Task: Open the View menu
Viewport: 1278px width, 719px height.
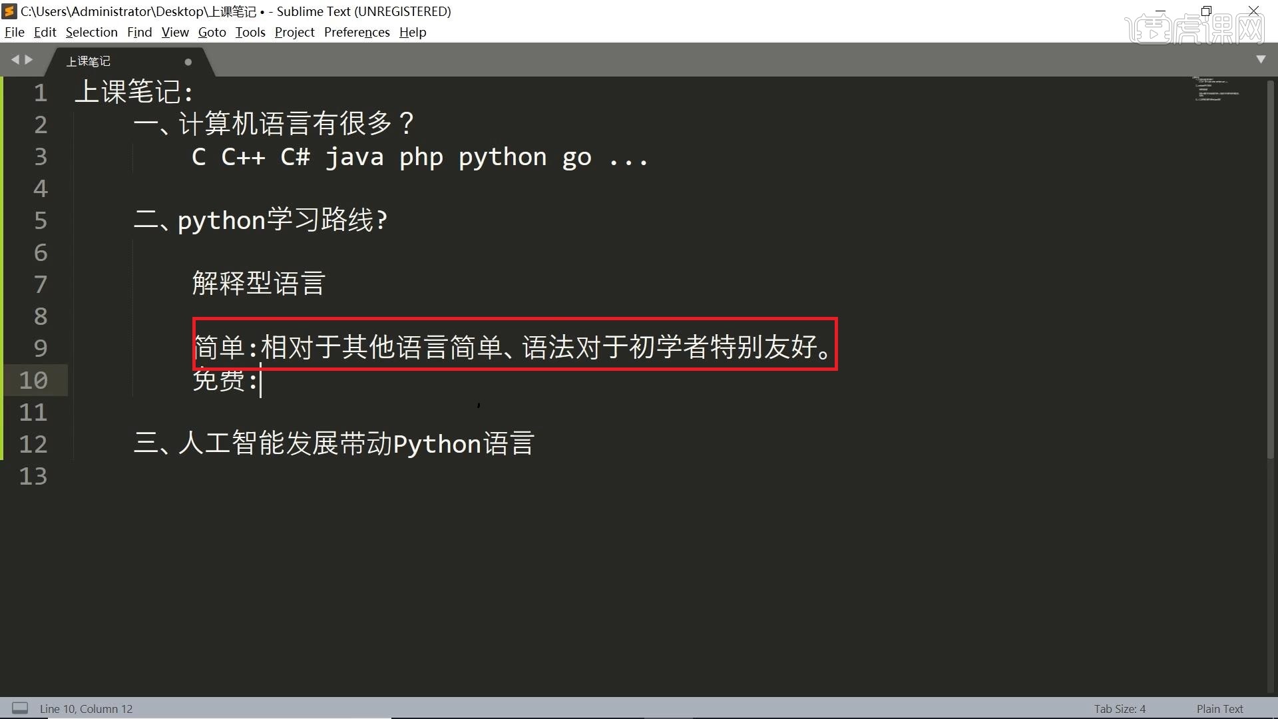Action: click(x=174, y=32)
